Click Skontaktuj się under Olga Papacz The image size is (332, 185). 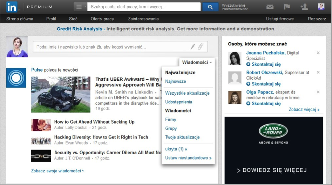(266, 103)
